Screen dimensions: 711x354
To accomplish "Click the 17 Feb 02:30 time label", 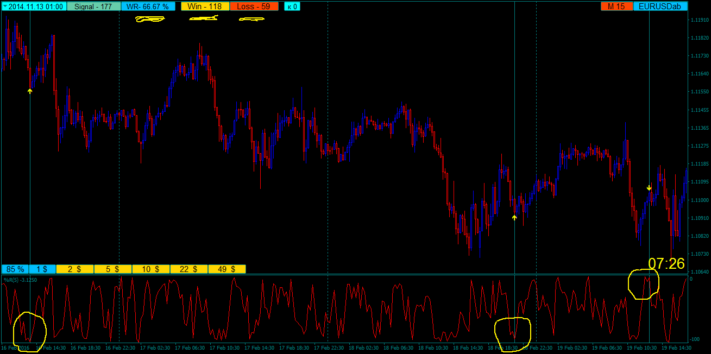I will pyautogui.click(x=155, y=347).
